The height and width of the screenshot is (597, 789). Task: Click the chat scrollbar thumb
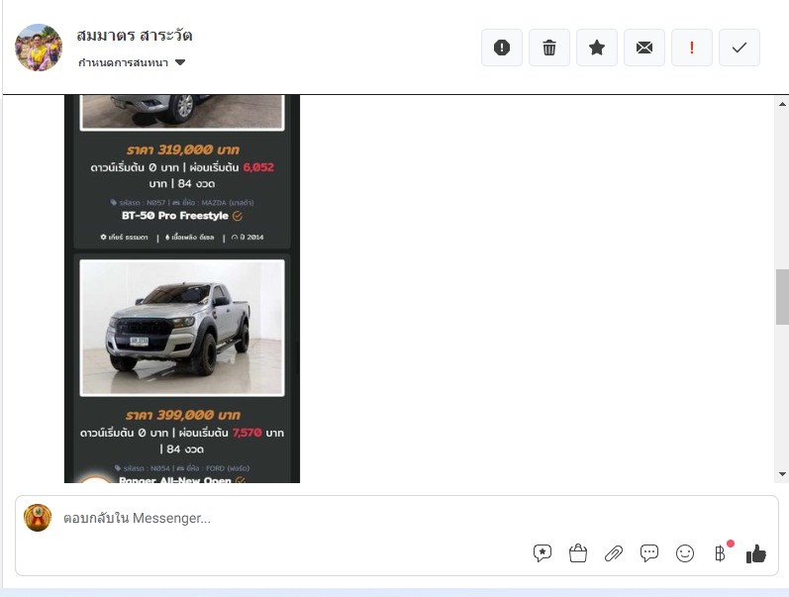(782, 297)
